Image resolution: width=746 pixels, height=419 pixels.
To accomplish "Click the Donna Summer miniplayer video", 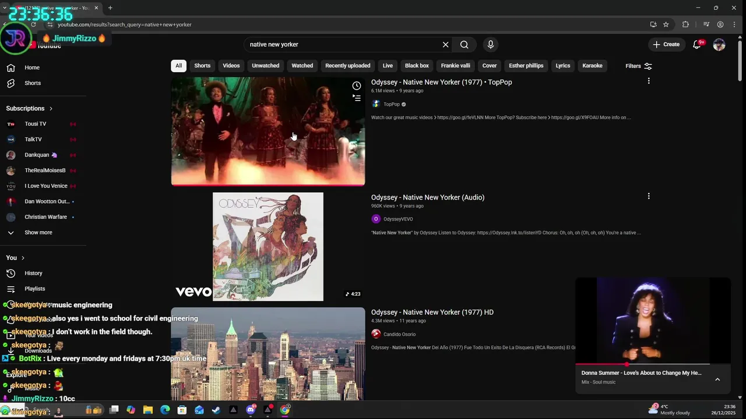I will click(x=653, y=321).
